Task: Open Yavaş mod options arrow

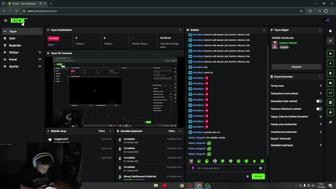Action: (x=321, y=86)
